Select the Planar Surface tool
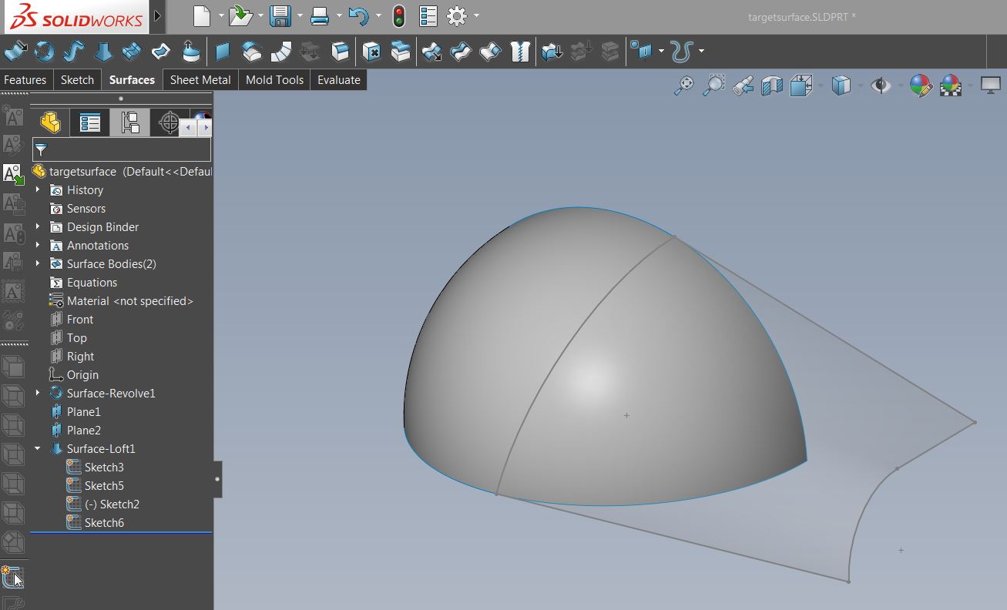The width and height of the screenshot is (1007, 610). click(x=223, y=52)
